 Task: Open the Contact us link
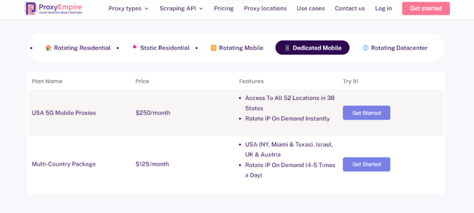click(349, 8)
